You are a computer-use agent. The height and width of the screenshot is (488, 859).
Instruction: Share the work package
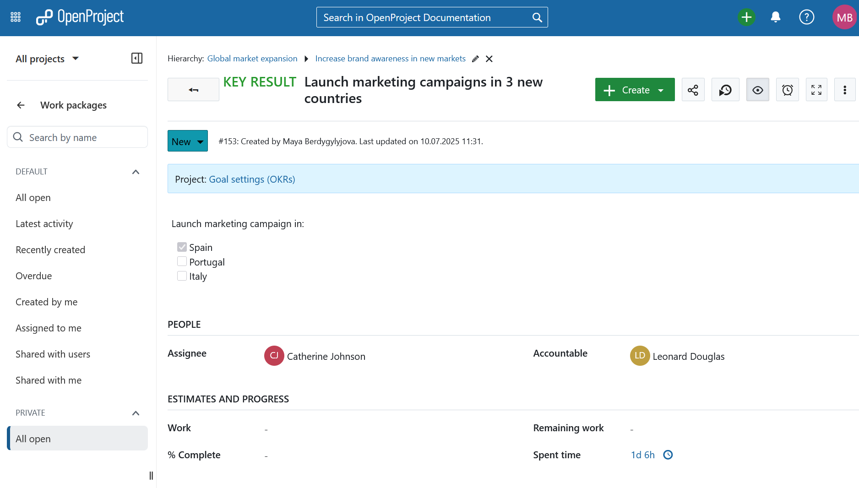click(693, 90)
